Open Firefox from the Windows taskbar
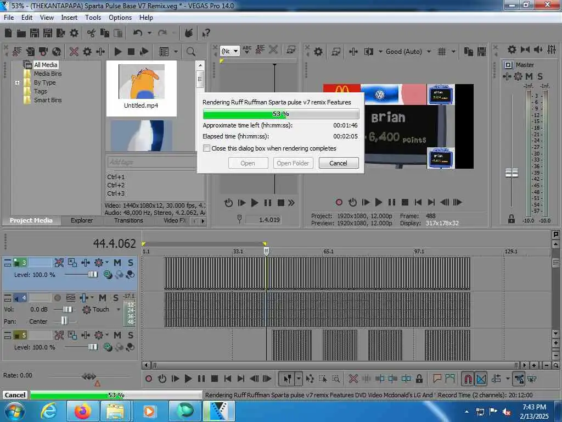The width and height of the screenshot is (562, 422). tap(83, 411)
